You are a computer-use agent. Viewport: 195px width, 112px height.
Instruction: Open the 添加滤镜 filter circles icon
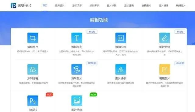(x=33, y=69)
